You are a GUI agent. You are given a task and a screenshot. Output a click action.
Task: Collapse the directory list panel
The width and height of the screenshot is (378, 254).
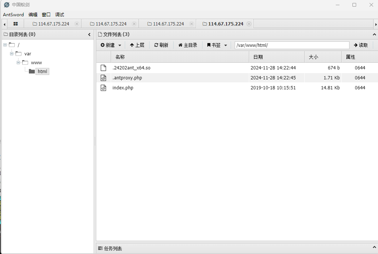(89, 34)
